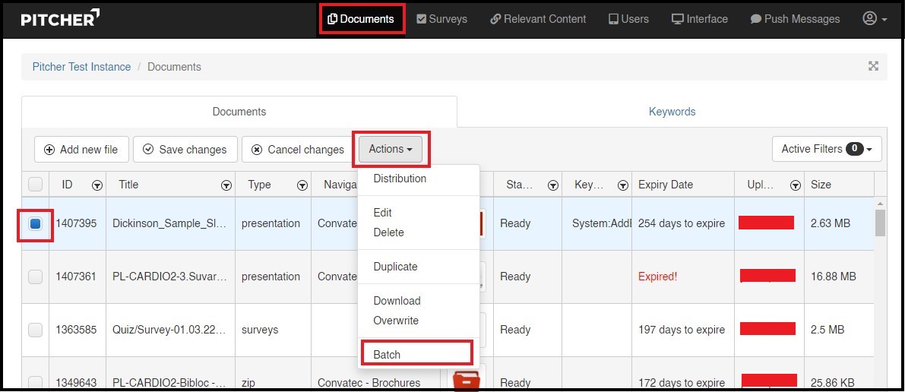Click the expand fullscreen icon in breadcrumb bar
Image resolution: width=905 pixels, height=392 pixels.
click(873, 66)
